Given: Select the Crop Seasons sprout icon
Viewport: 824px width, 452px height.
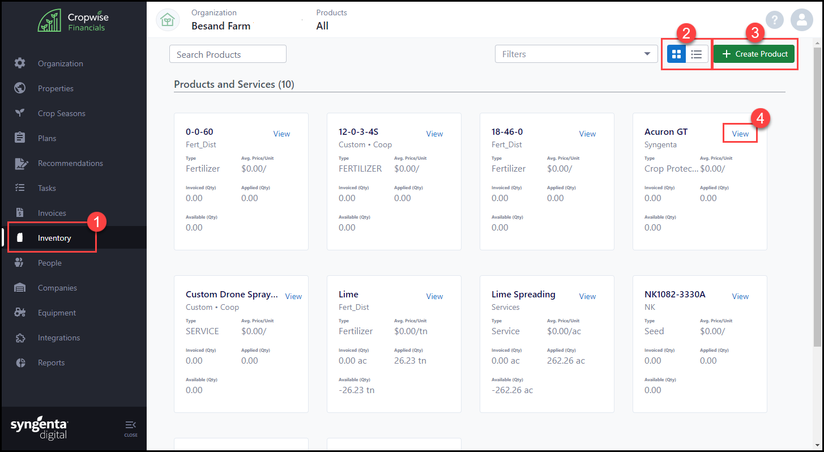Looking at the screenshot, I should pyautogui.click(x=20, y=113).
